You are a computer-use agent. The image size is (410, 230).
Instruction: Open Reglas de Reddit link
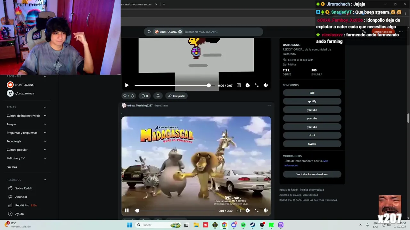tap(289, 190)
